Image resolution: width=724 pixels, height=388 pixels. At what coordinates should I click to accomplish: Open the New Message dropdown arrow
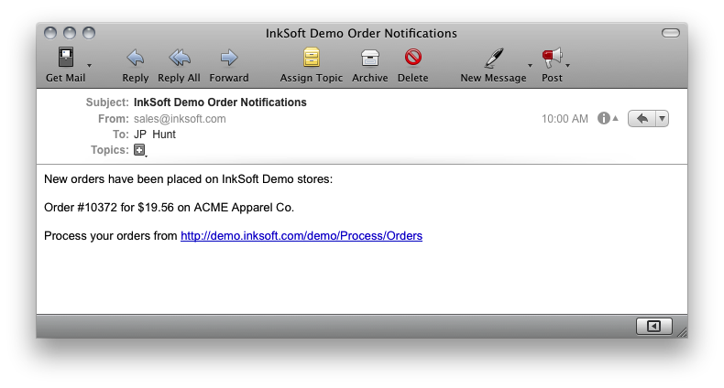pos(530,66)
